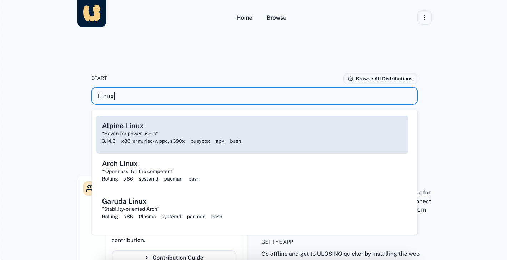Image resolution: width=507 pixels, height=260 pixels.
Task: Click apk package manager tag
Action: click(x=220, y=141)
